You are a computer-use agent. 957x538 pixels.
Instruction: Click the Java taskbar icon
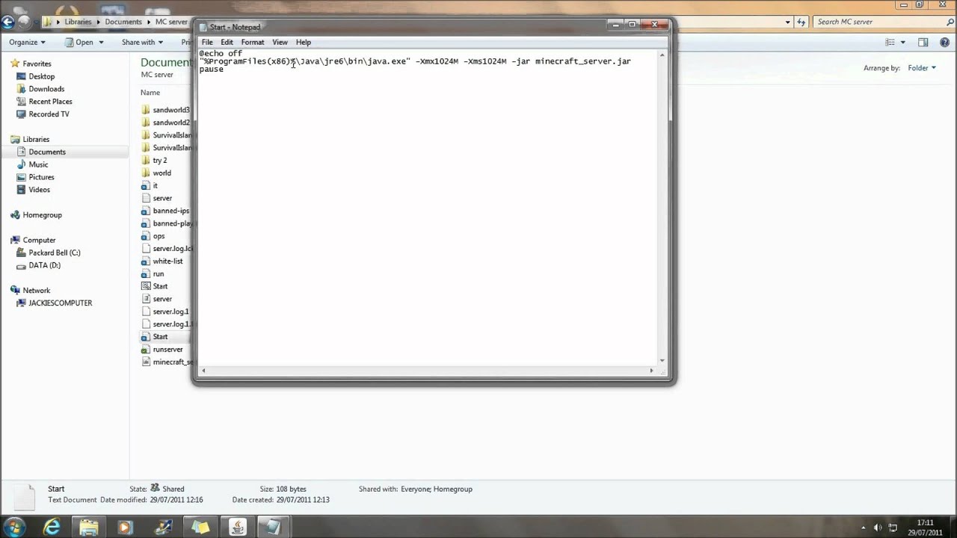(x=237, y=527)
